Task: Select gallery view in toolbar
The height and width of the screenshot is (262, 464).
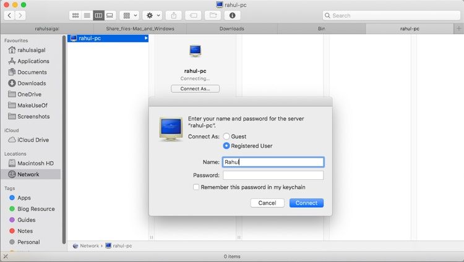Action: [110, 15]
